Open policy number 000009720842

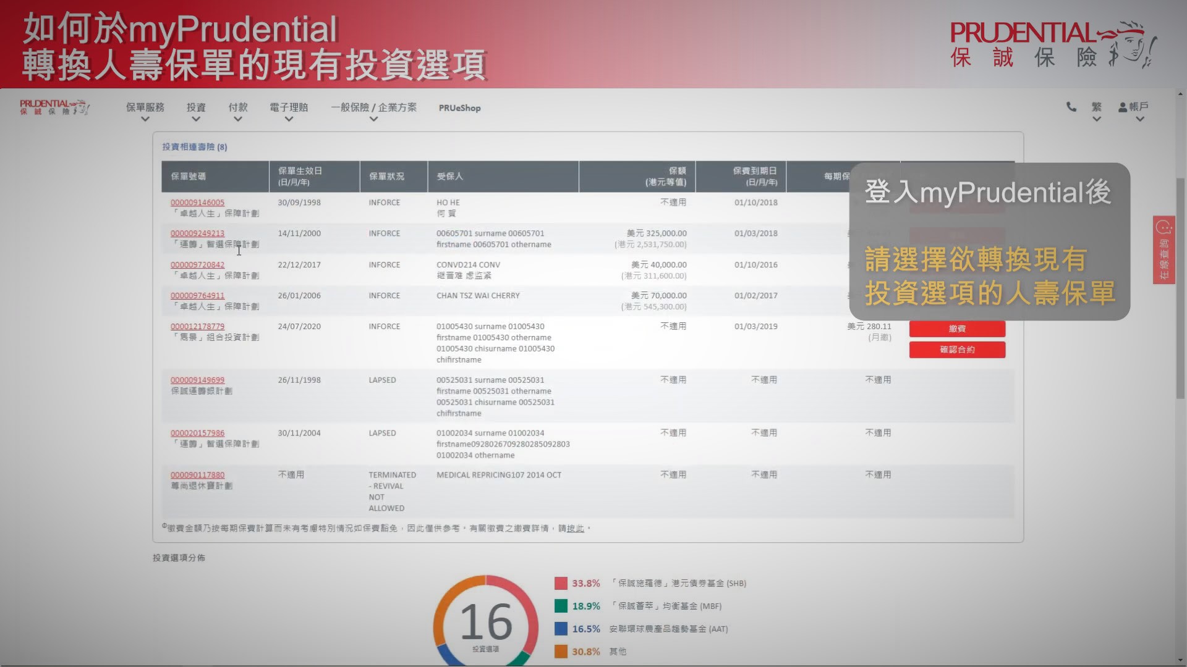point(197,265)
